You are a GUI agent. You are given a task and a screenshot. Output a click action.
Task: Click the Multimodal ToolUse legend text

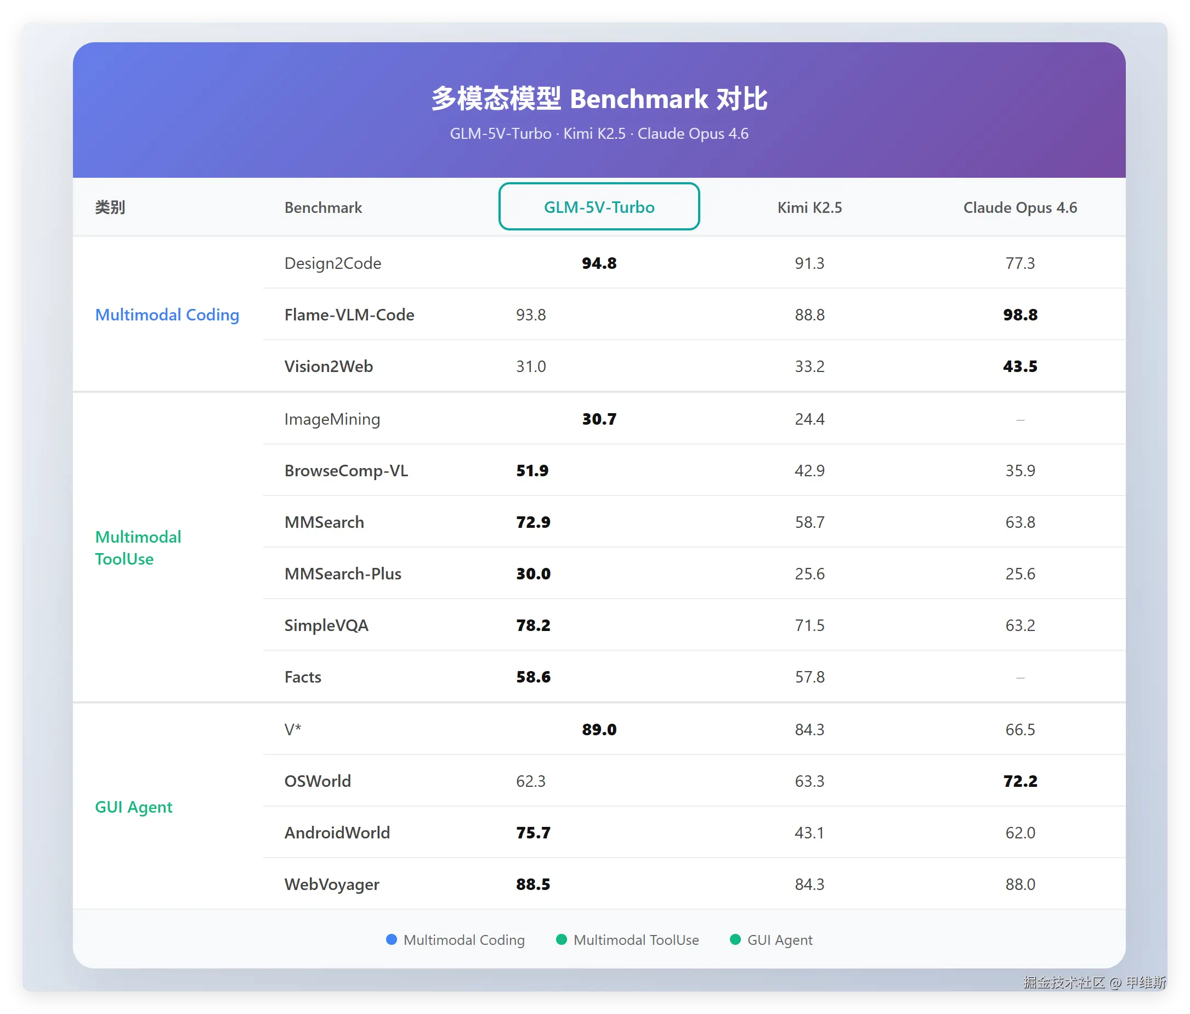[636, 940]
